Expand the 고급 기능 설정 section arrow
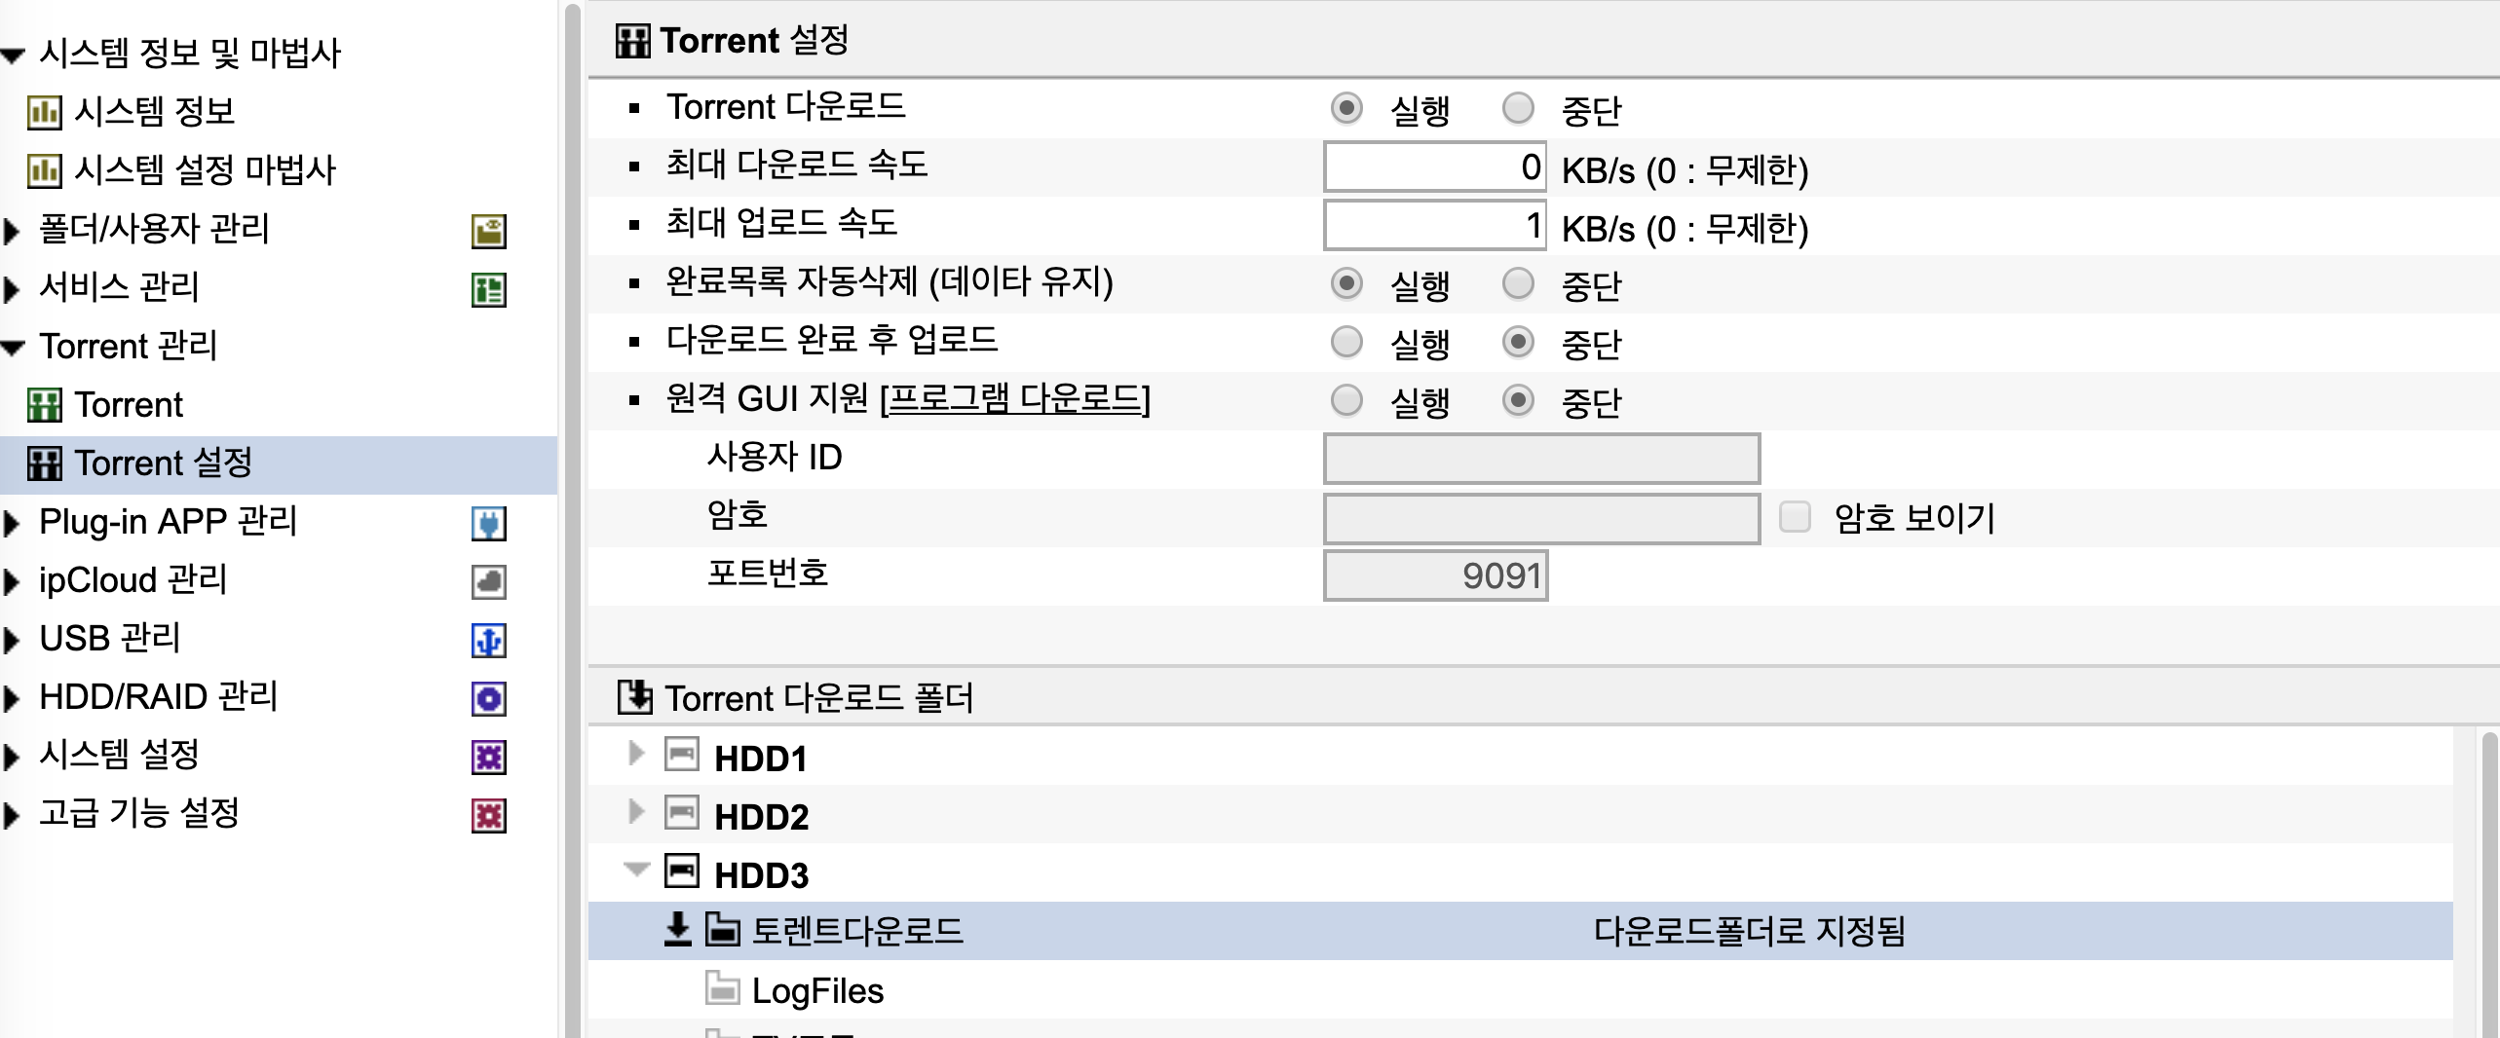The width and height of the screenshot is (2500, 1038). [x=12, y=815]
